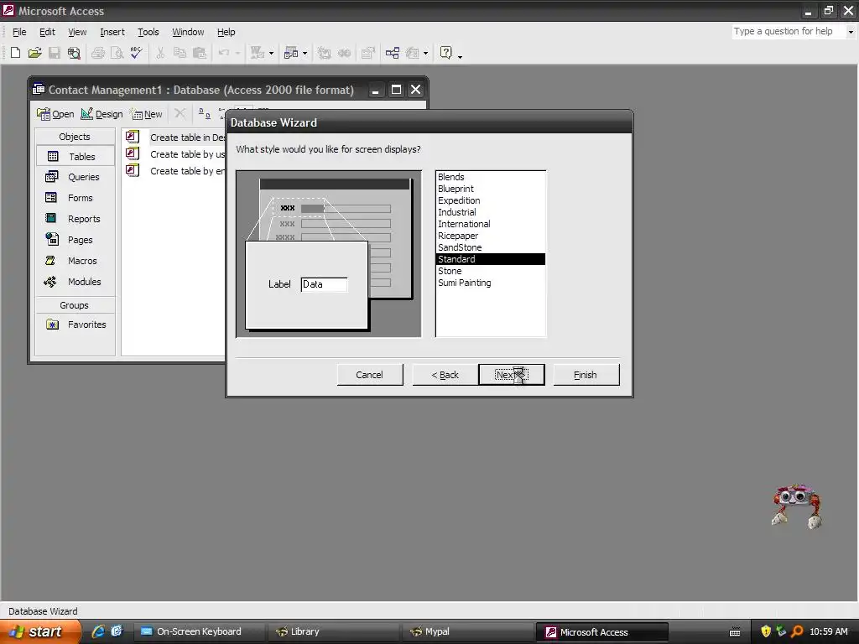The width and height of the screenshot is (859, 644).
Task: Click the OfficeLinks Word icon
Action: [x=257, y=53]
